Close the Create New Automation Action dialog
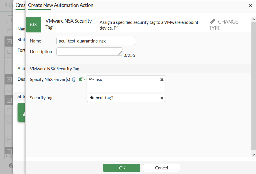Viewport: 256px width, 174px height. pyautogui.click(x=250, y=5)
